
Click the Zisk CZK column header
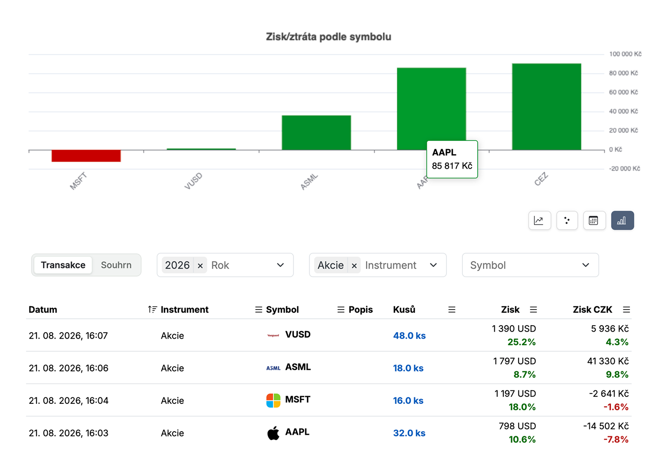[592, 310]
